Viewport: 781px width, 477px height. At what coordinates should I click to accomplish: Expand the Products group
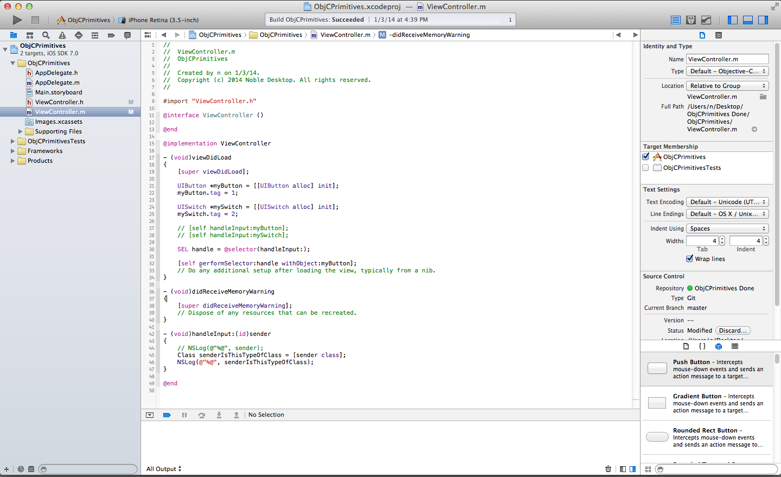click(x=13, y=161)
